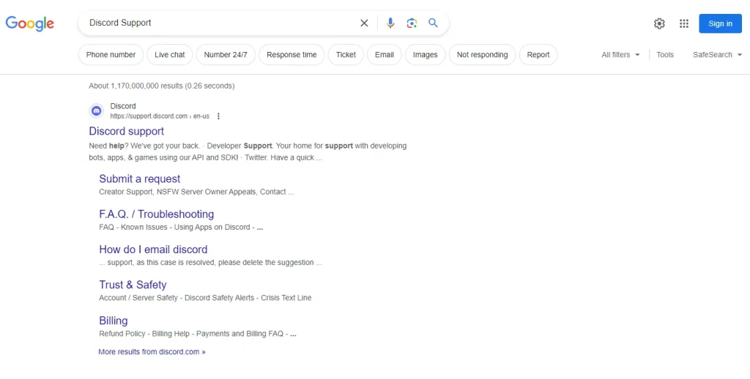Start voice search with microphone icon
The image size is (750, 379).
(390, 23)
